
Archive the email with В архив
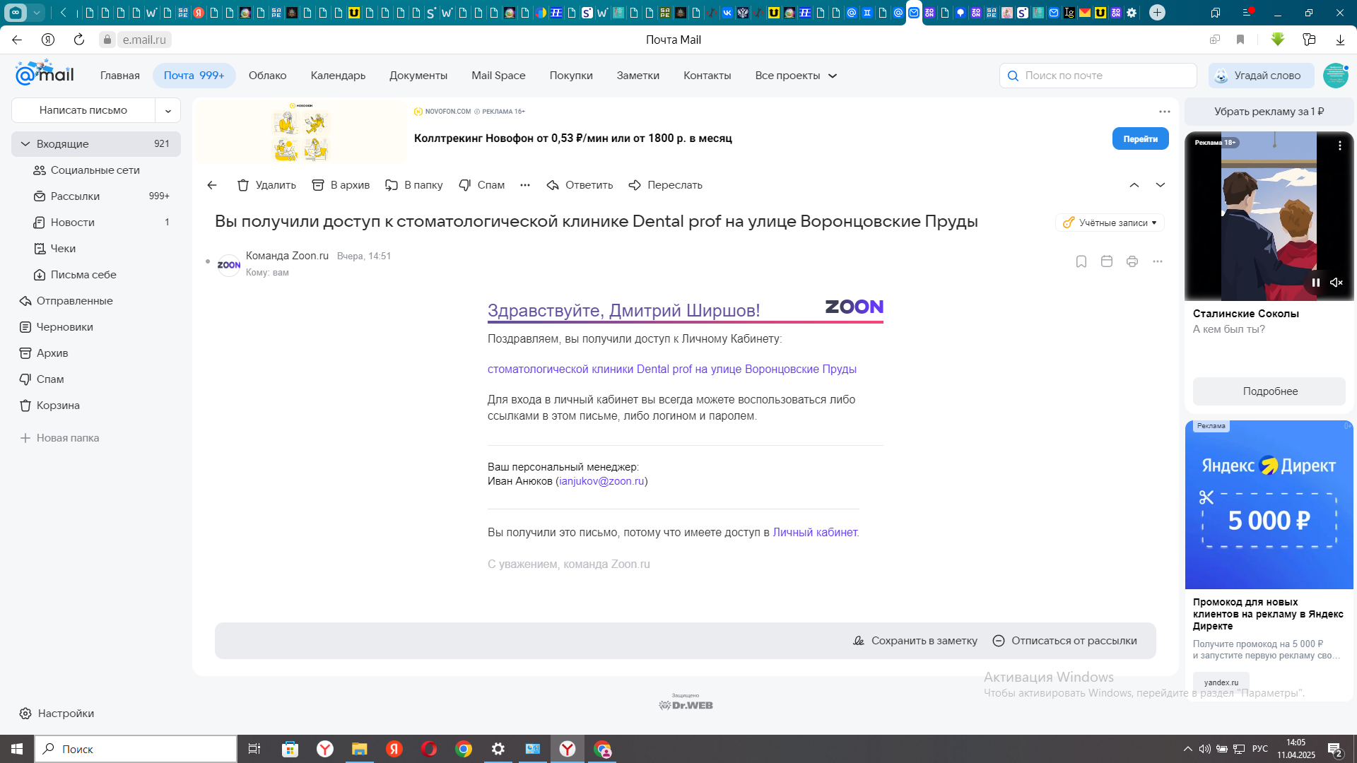click(x=341, y=185)
